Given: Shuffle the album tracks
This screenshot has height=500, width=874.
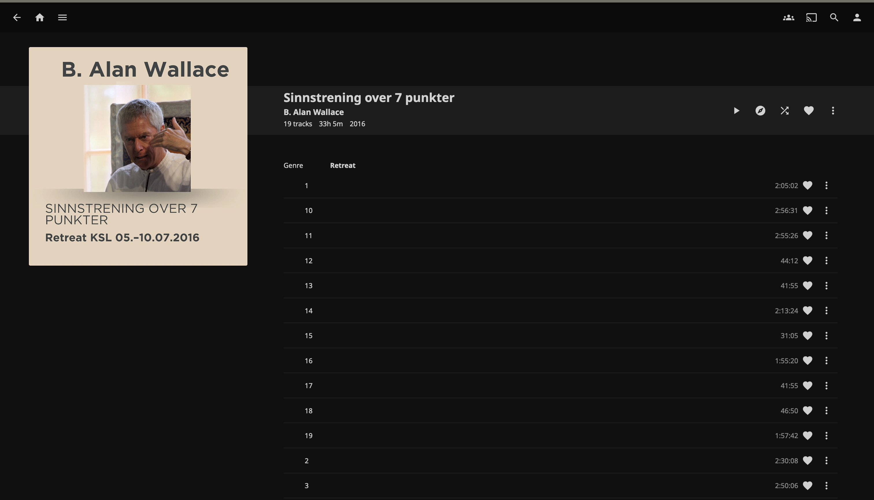Looking at the screenshot, I should coord(784,111).
